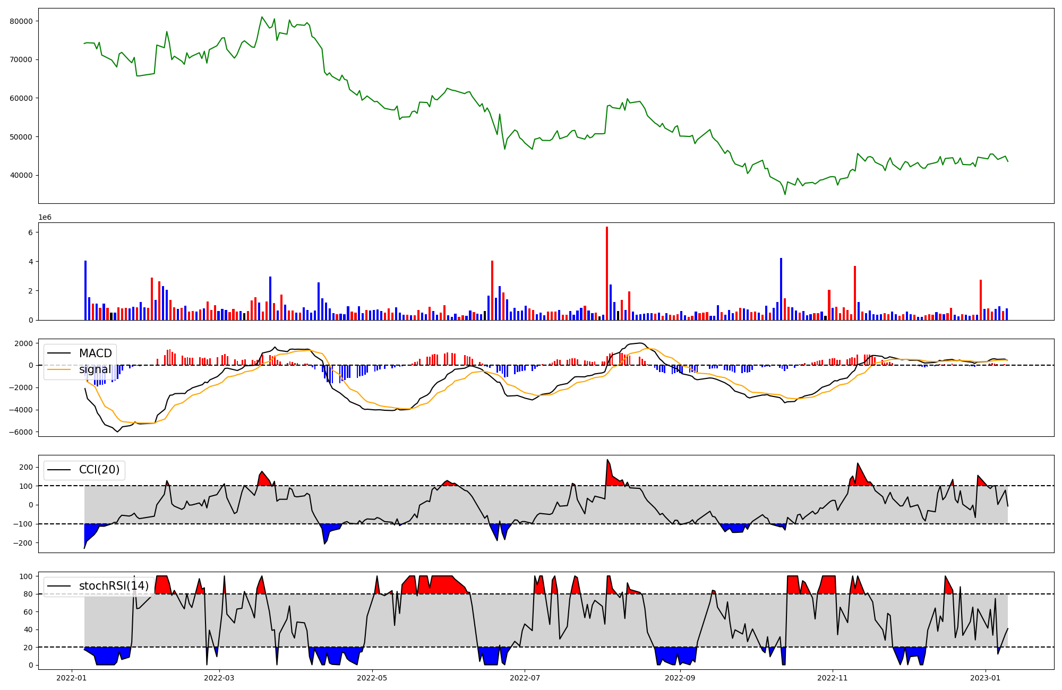Click the orange signal legend entry

(95, 369)
